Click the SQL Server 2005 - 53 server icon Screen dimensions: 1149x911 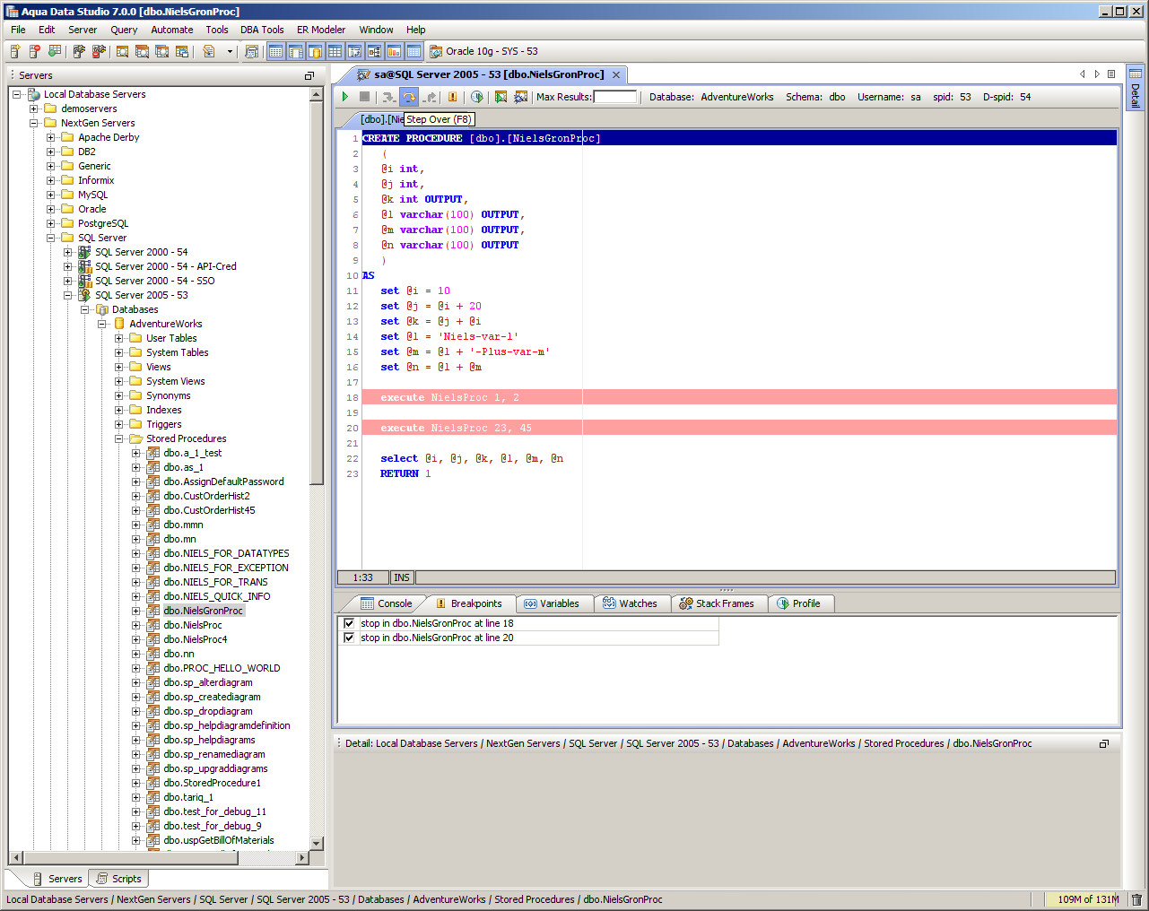tap(84, 295)
